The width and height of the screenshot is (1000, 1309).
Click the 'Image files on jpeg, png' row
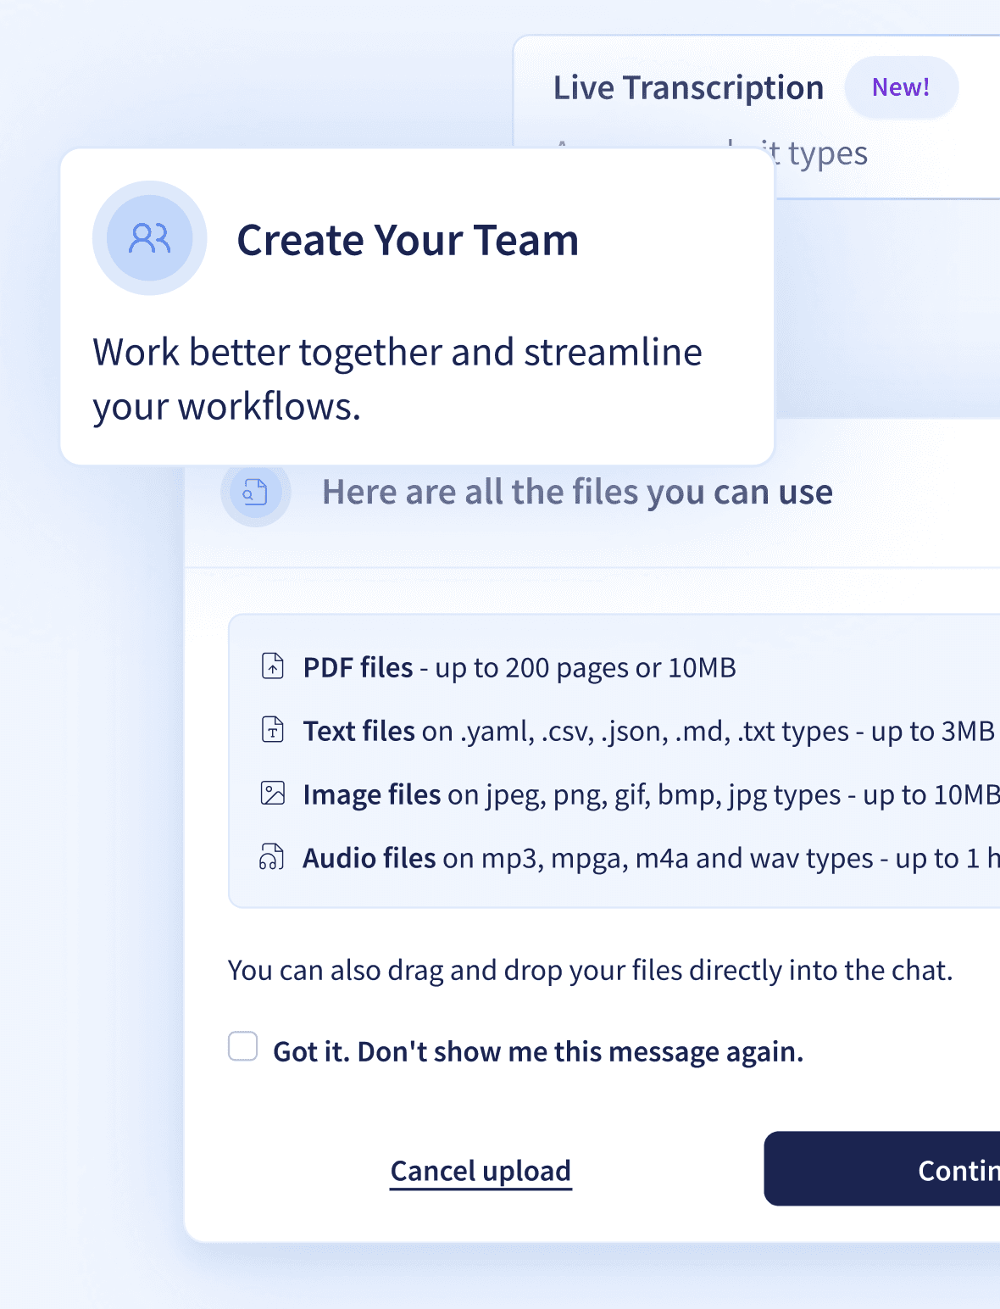[x=651, y=795]
